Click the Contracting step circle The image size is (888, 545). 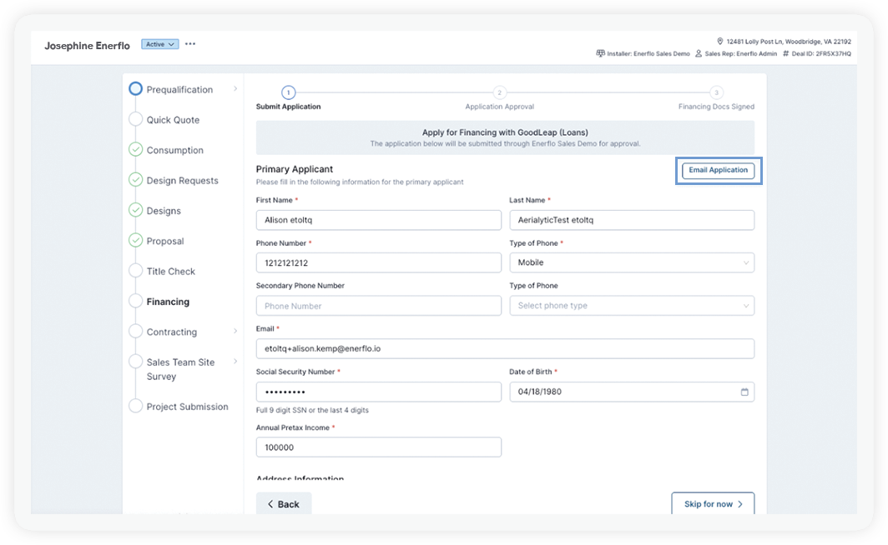coord(135,332)
